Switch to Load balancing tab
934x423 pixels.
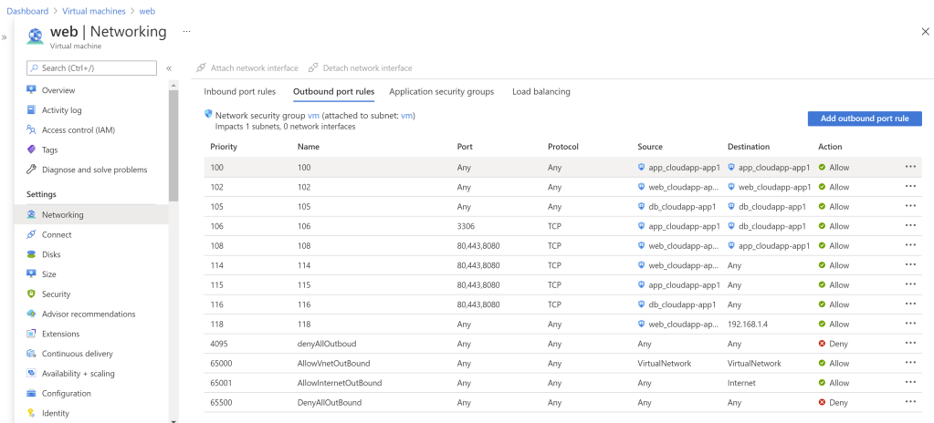coord(540,91)
